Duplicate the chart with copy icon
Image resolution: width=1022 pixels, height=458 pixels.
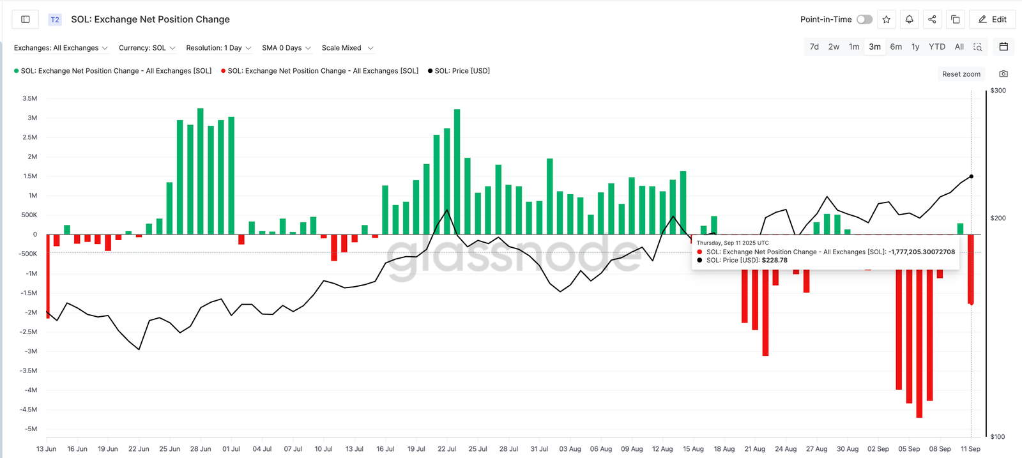[x=955, y=19]
